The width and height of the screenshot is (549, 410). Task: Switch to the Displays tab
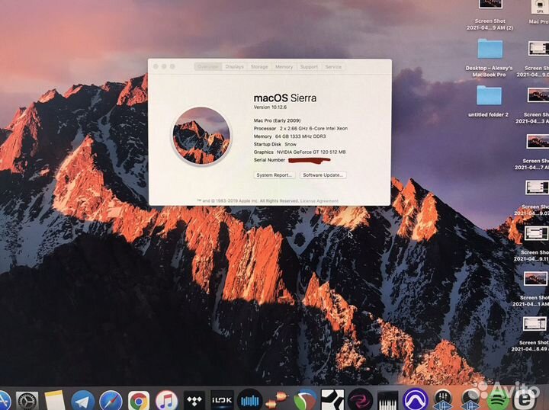pyautogui.click(x=234, y=66)
